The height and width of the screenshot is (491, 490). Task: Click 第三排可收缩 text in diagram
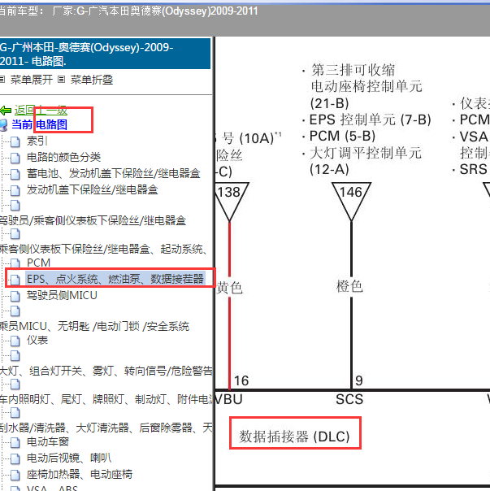click(x=353, y=70)
